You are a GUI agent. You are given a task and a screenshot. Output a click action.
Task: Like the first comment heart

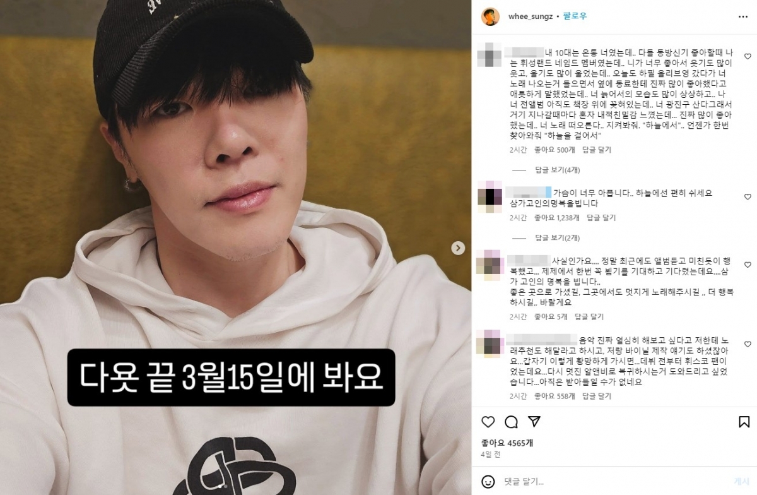click(748, 56)
